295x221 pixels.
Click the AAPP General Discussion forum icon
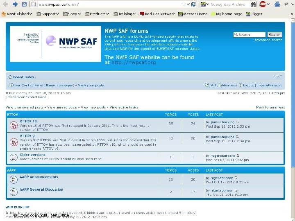tap(14, 192)
